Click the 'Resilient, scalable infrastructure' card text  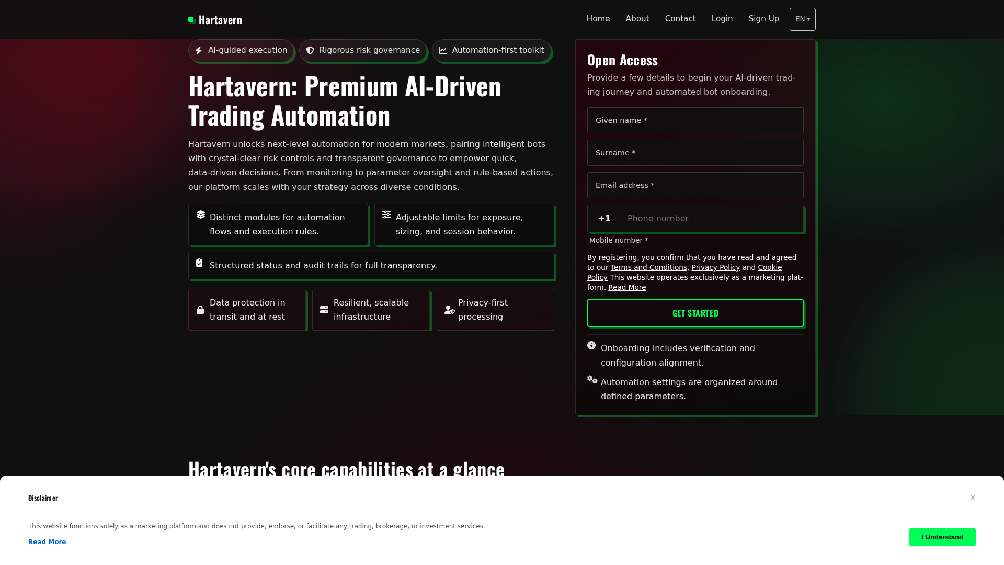[371, 310]
